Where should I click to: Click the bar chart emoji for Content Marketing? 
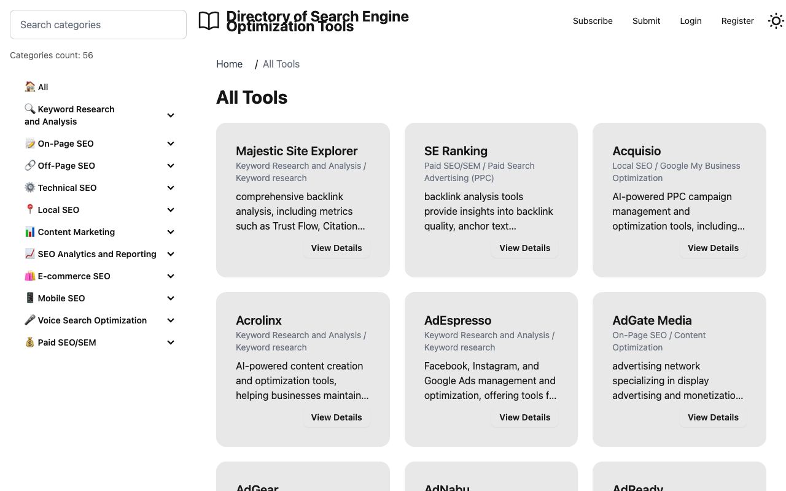(30, 231)
